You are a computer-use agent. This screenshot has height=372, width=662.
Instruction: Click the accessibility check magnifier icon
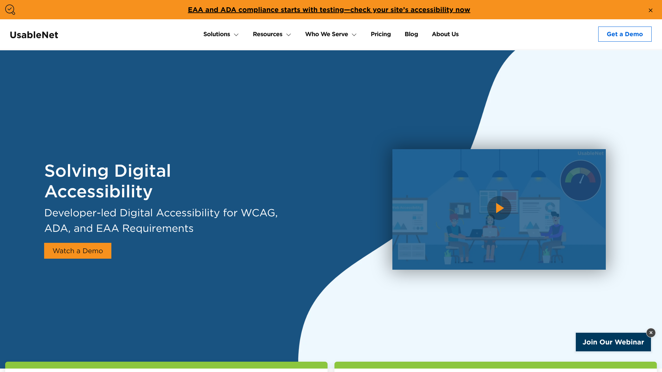10,10
